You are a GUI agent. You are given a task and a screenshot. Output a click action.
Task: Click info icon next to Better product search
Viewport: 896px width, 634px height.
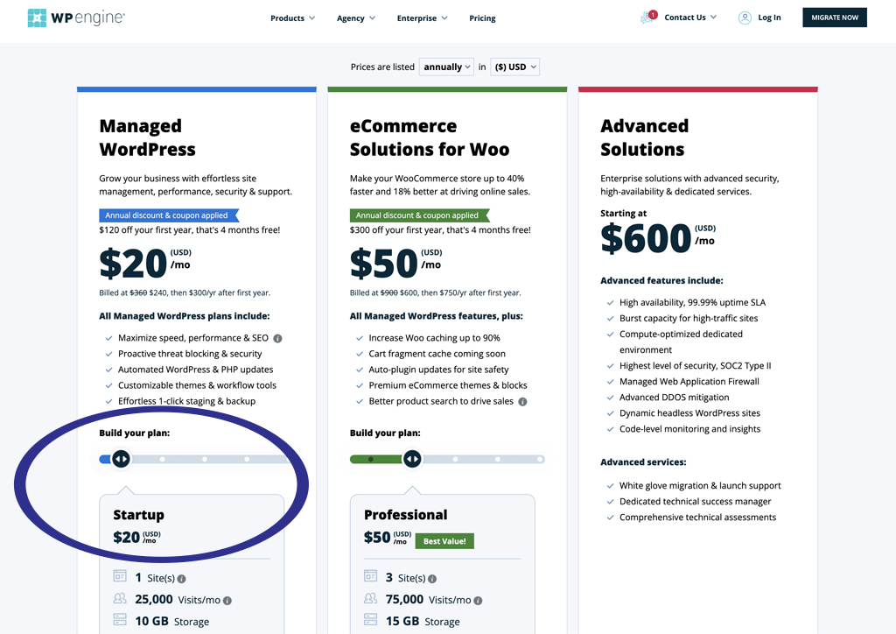pos(522,402)
